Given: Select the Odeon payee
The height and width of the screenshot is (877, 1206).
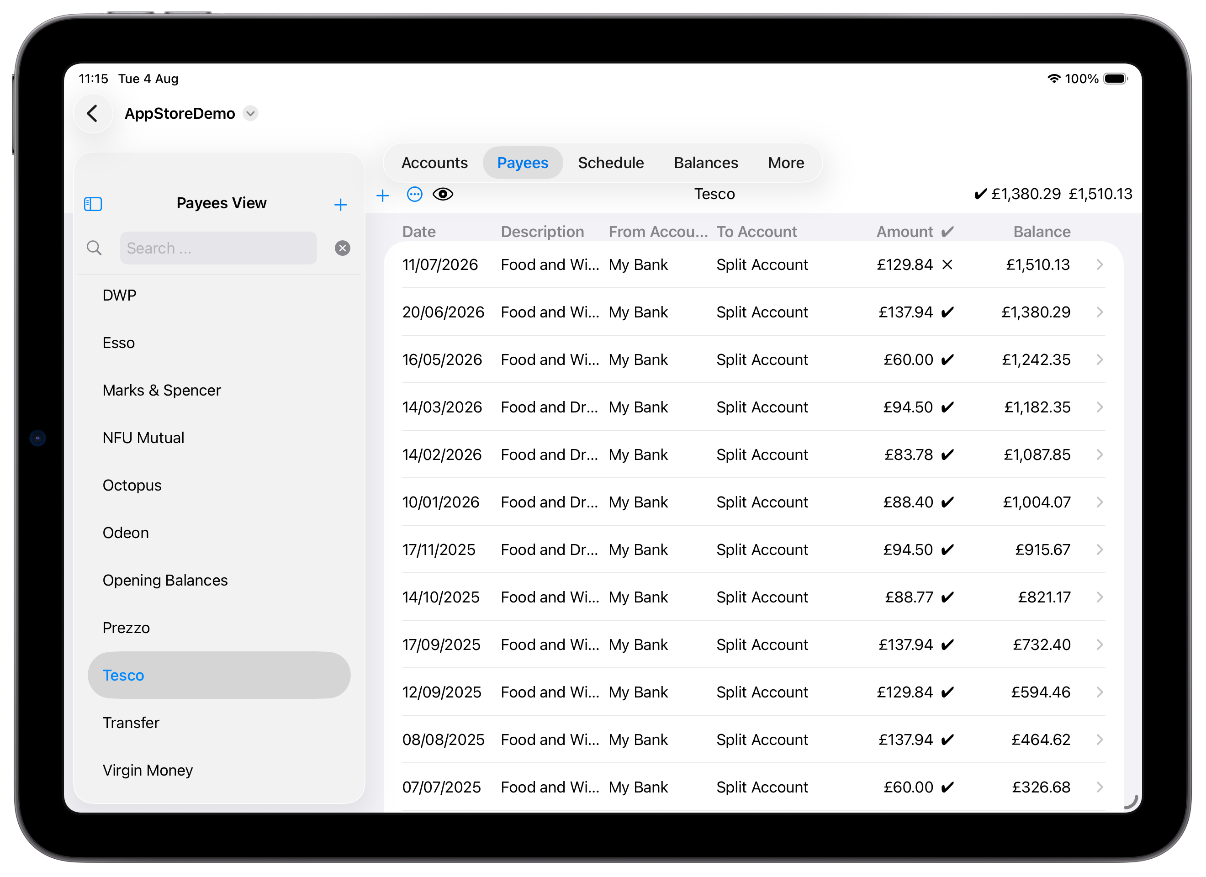Looking at the screenshot, I should [x=219, y=533].
